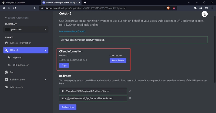Select the OAuth2 sidebar item

pyautogui.click(x=26, y=50)
